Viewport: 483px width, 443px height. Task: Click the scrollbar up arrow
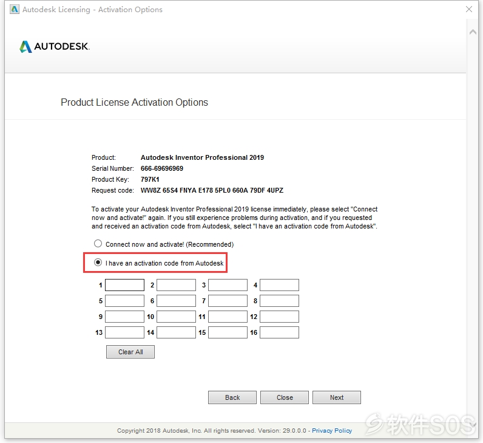473,32
